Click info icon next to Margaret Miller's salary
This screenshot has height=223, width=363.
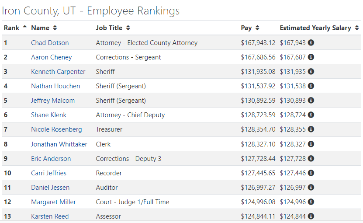[x=311, y=202]
